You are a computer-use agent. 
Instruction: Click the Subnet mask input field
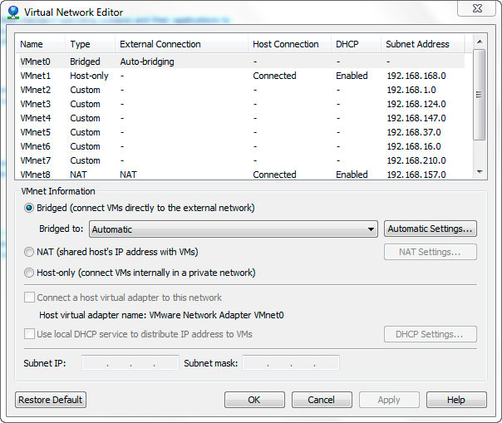coord(291,363)
